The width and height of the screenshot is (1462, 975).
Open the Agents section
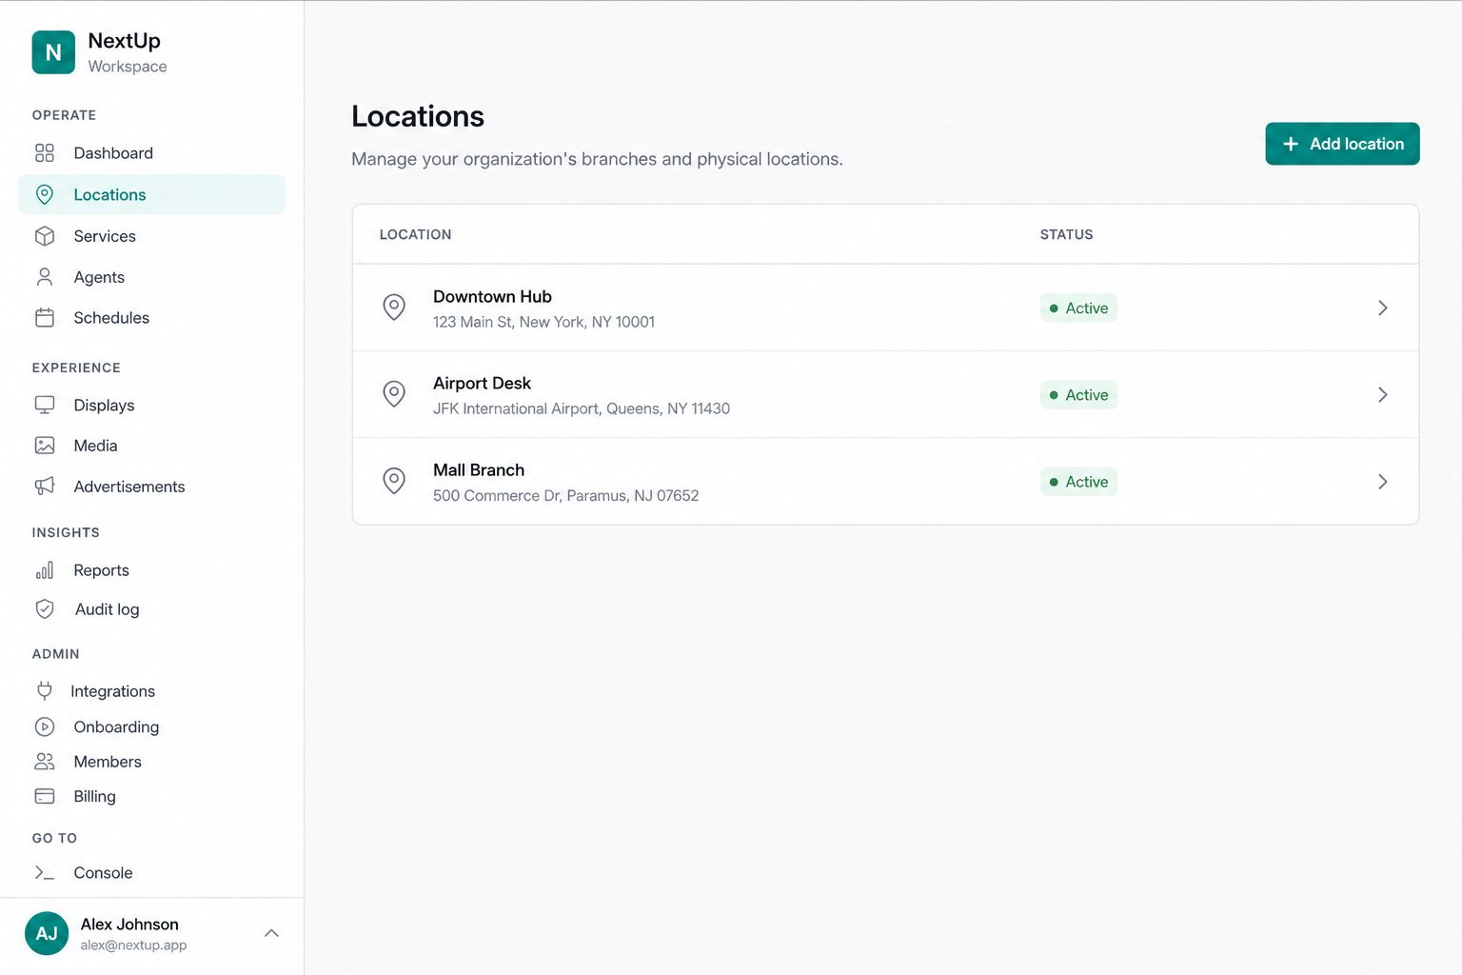tap(152, 277)
